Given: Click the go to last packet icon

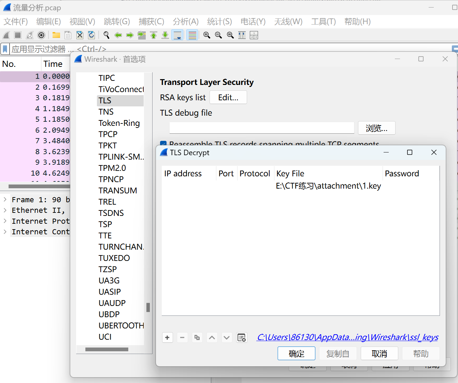Looking at the screenshot, I should 165,35.
